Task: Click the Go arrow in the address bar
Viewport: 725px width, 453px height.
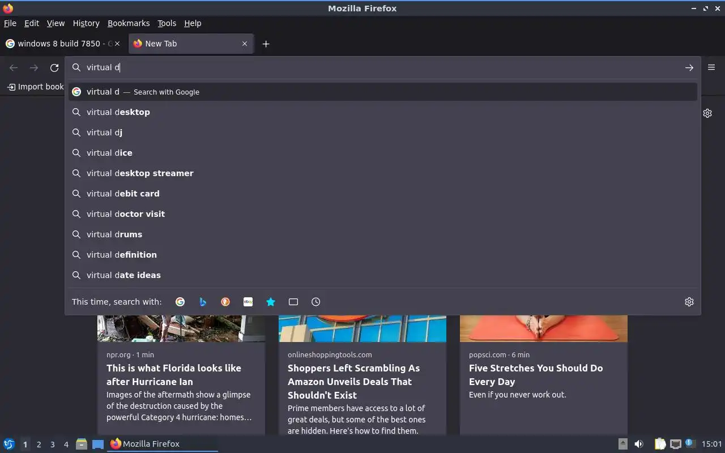Action: coord(689,67)
